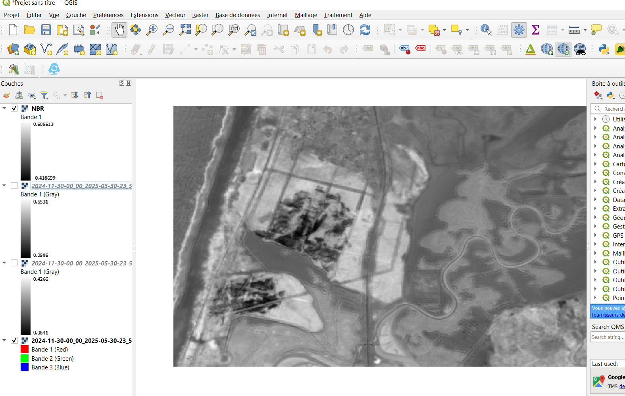Open the Extensions menu
625x396 pixels.
[x=144, y=15]
